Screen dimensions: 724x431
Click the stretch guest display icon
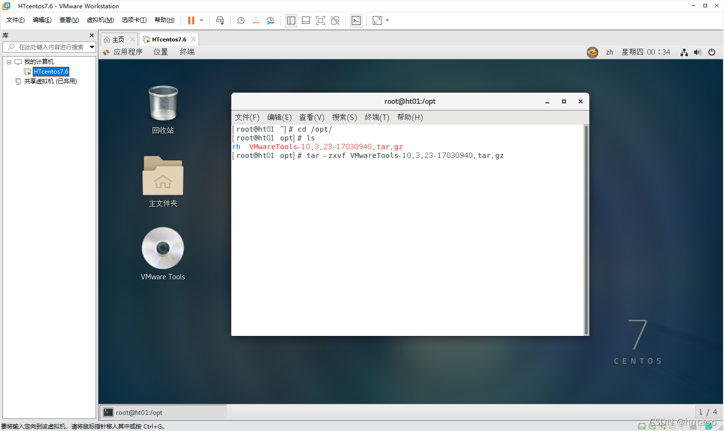[377, 20]
